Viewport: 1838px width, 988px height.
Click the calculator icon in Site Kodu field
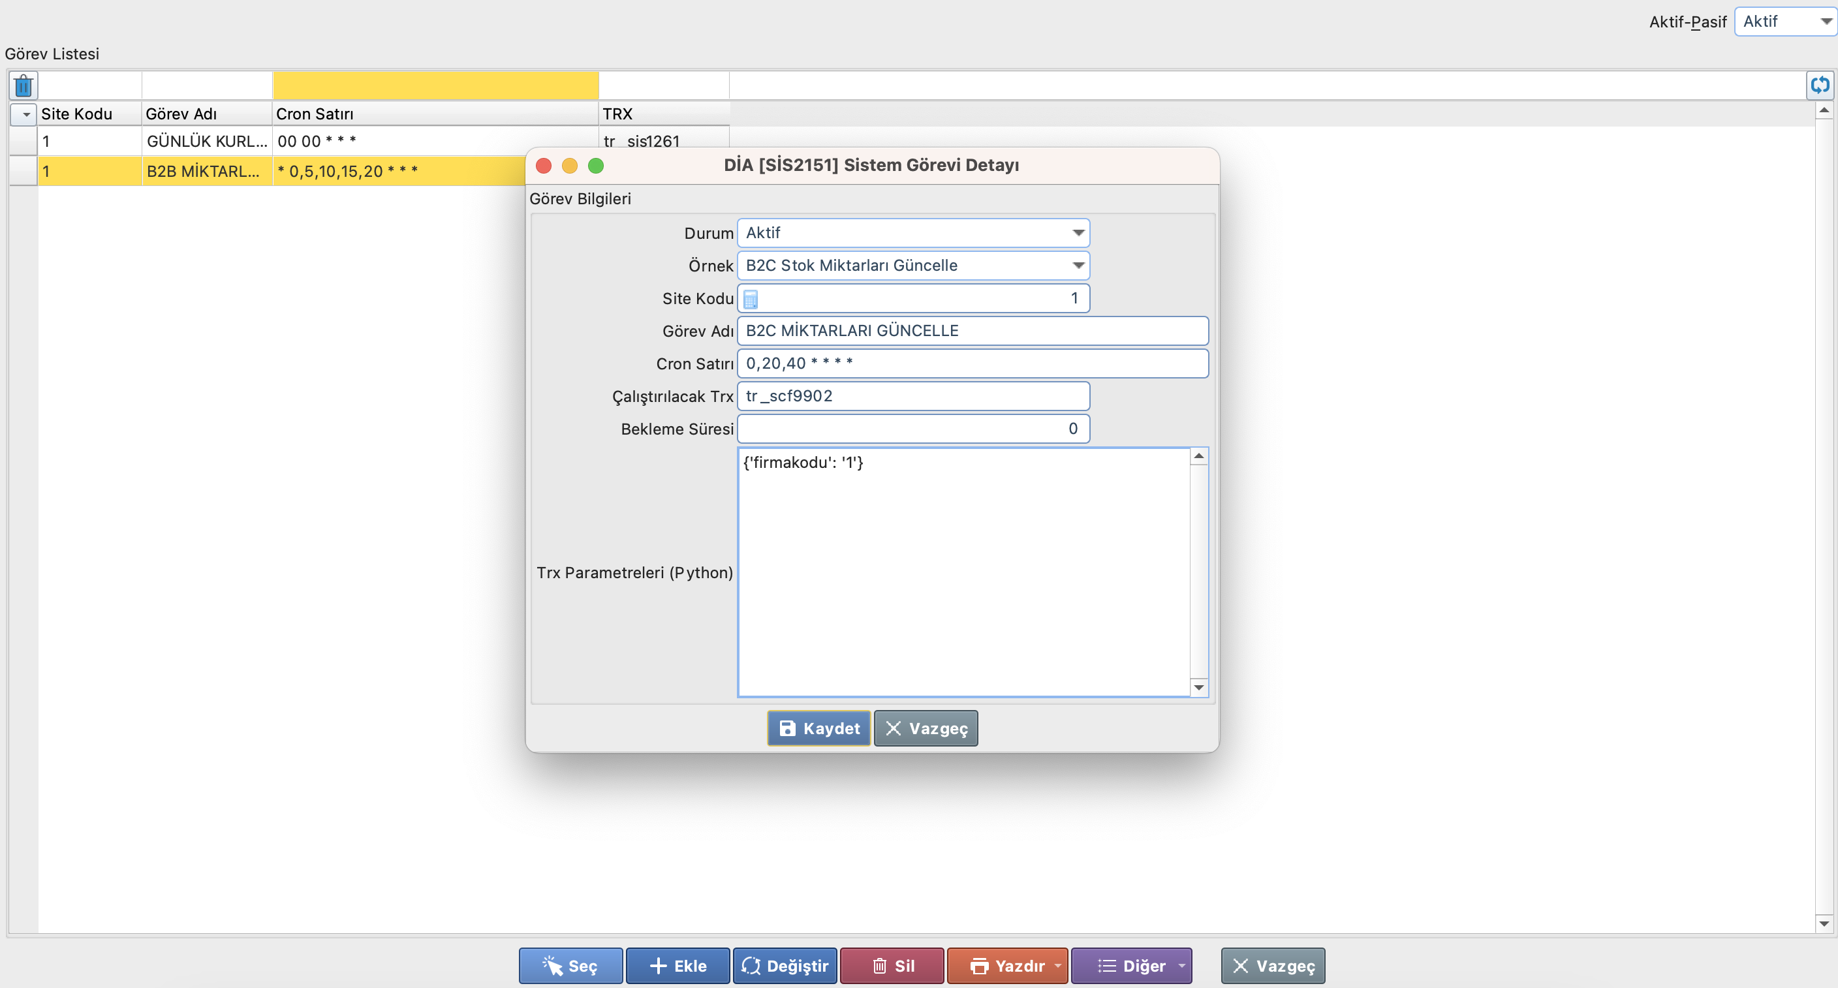[x=751, y=299]
